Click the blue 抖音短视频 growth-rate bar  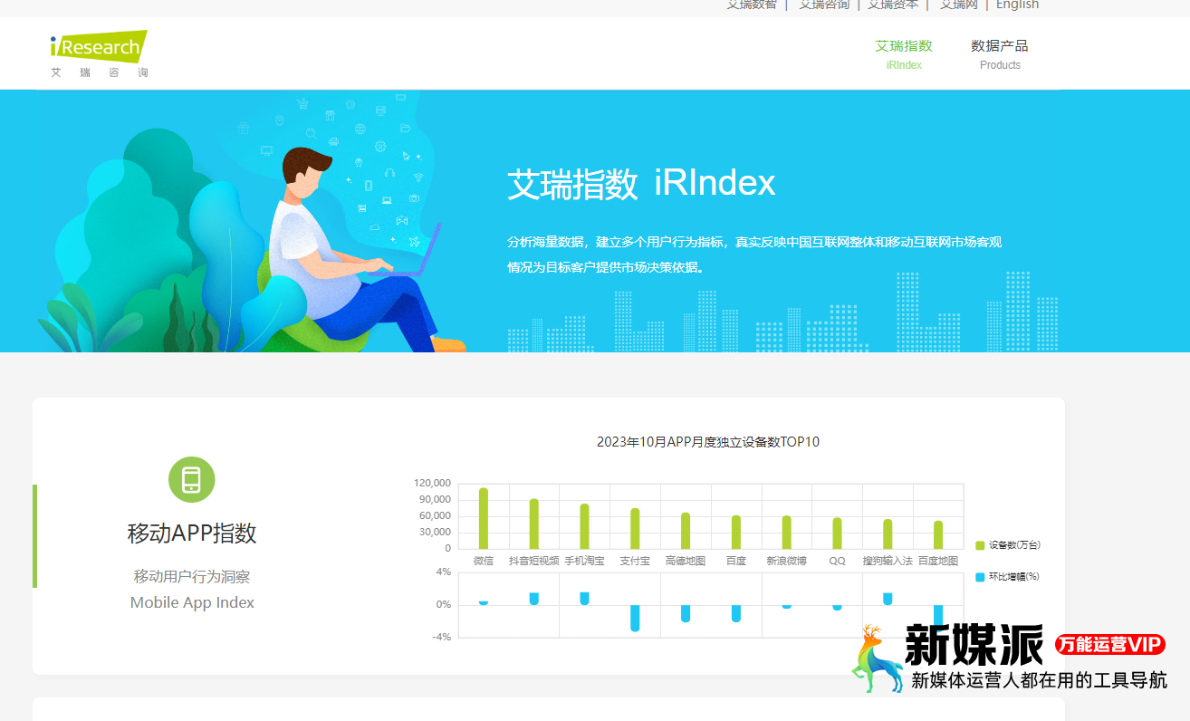[x=534, y=599]
